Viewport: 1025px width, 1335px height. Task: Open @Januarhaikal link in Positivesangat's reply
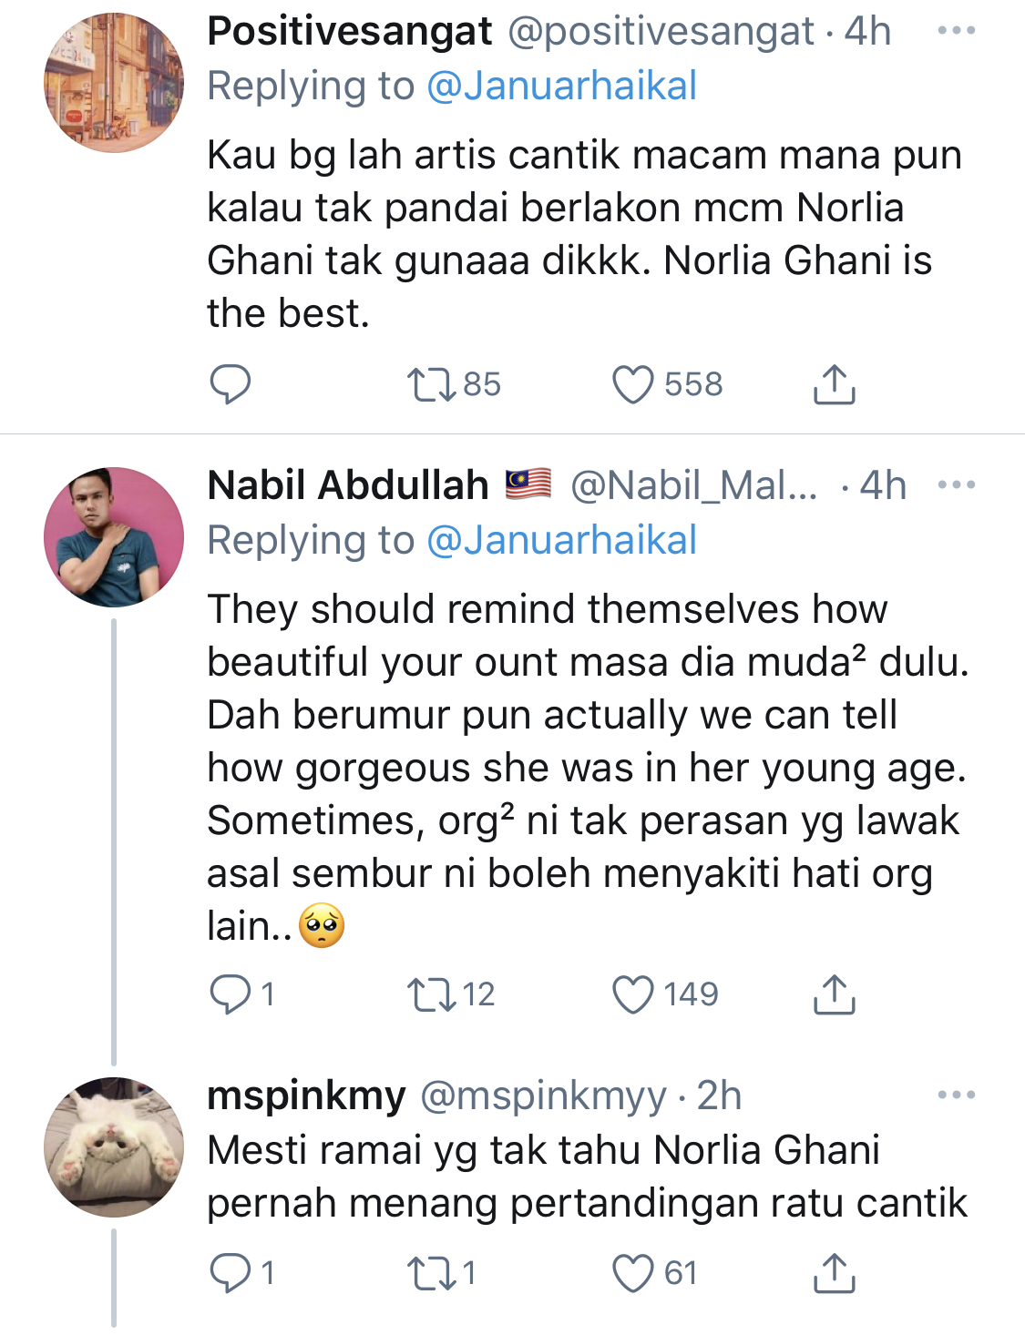pos(561,87)
